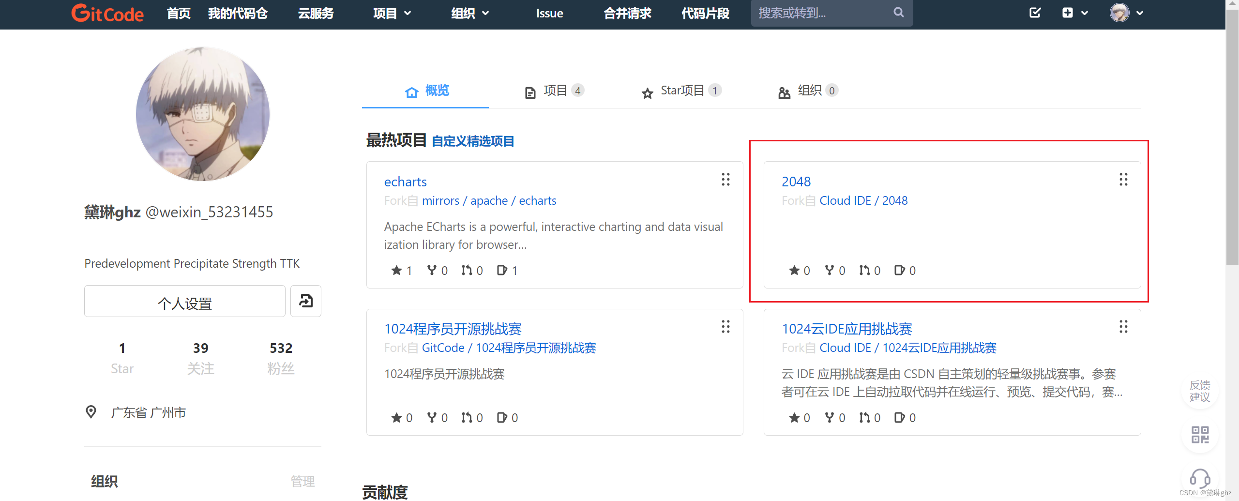Image resolution: width=1239 pixels, height=501 pixels.
Task: Click the star icon on the echarts card
Action: (396, 271)
